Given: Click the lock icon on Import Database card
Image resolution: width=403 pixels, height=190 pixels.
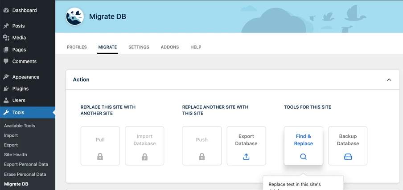Looking at the screenshot, I should click(145, 157).
